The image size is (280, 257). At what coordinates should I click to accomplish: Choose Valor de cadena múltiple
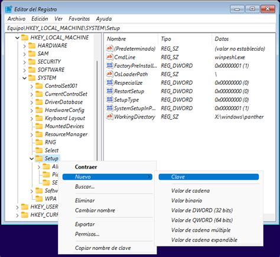209,230
